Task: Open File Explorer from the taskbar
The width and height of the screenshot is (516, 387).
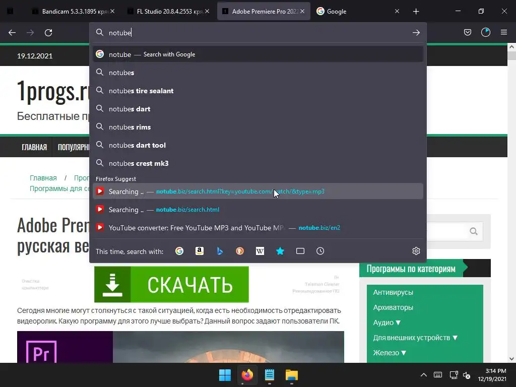Action: tap(292, 375)
